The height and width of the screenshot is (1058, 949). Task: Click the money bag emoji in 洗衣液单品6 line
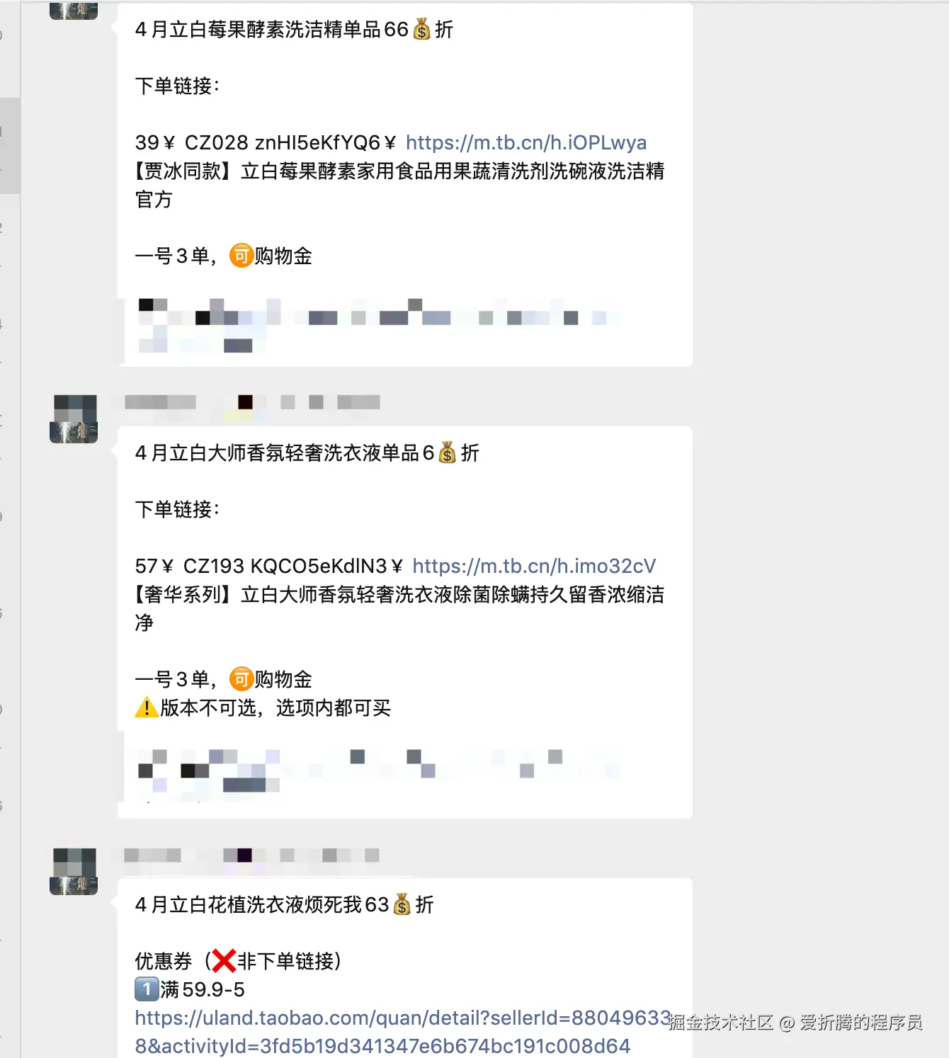(448, 453)
